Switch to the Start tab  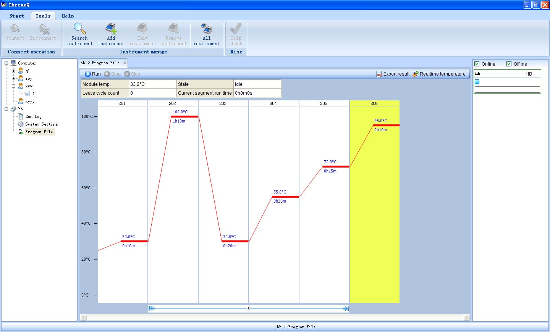click(x=16, y=16)
